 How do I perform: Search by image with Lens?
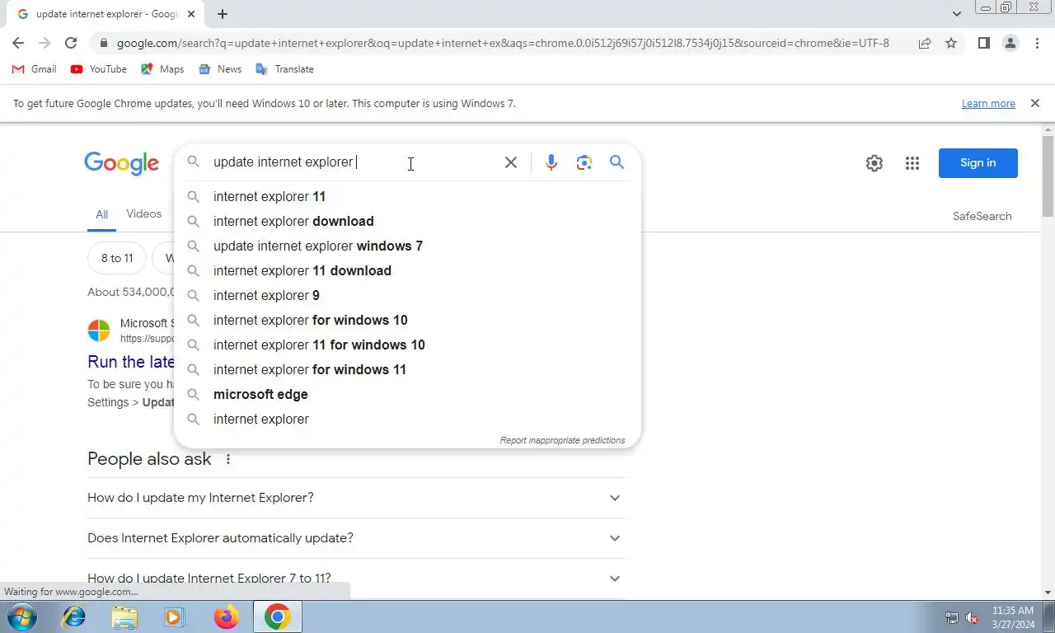(x=584, y=162)
